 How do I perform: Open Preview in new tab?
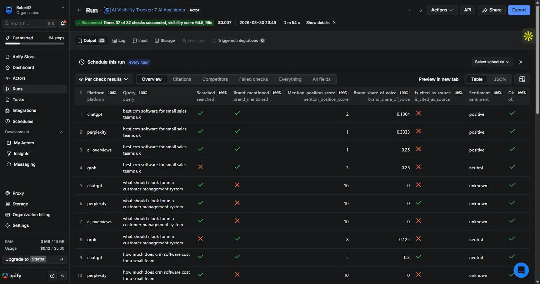439,79
